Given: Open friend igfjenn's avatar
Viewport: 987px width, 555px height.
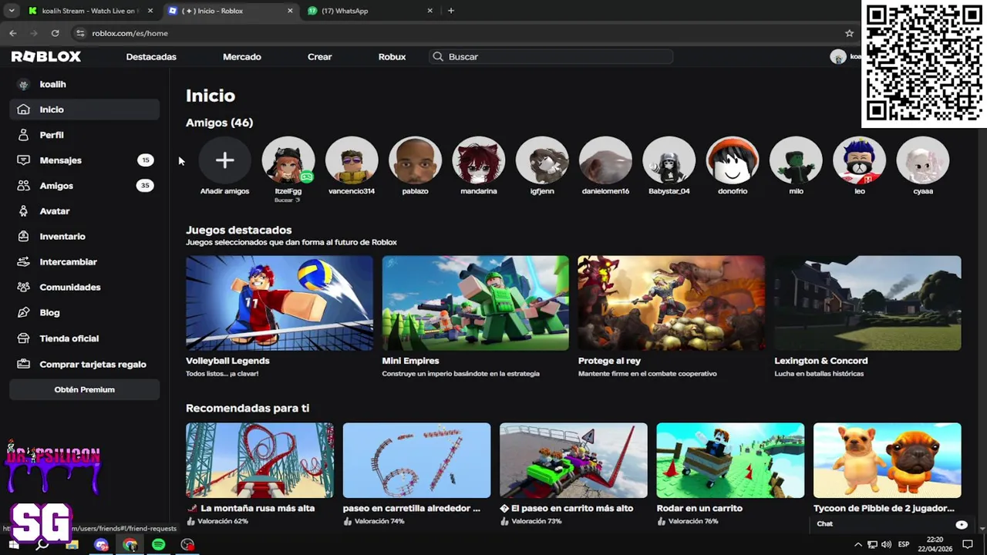Looking at the screenshot, I should click(542, 160).
